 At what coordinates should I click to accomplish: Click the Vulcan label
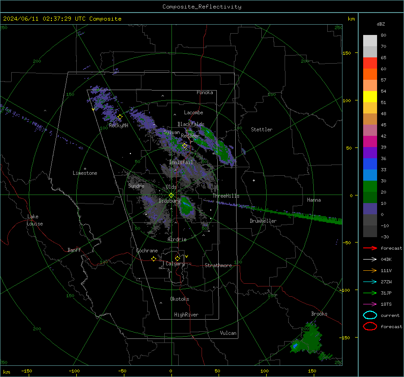click(228, 333)
